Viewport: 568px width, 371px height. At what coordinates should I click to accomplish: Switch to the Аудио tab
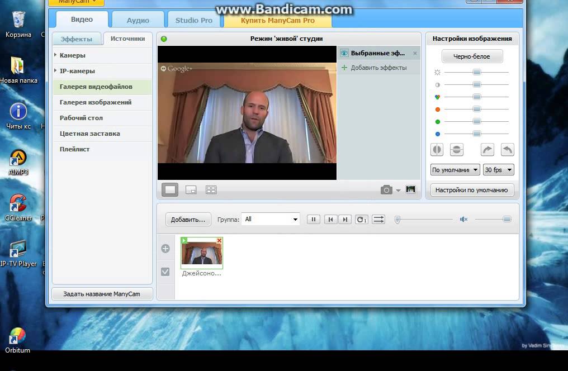(138, 20)
